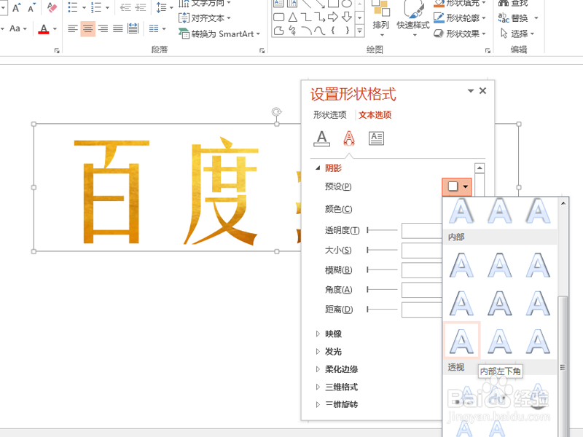The width and height of the screenshot is (583, 437).
Task: Decrease the list indent level
Action: pyautogui.click(x=125, y=7)
